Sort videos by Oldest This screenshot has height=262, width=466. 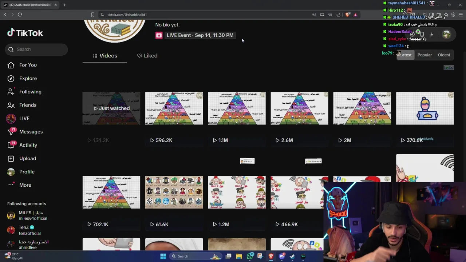pyautogui.click(x=444, y=55)
